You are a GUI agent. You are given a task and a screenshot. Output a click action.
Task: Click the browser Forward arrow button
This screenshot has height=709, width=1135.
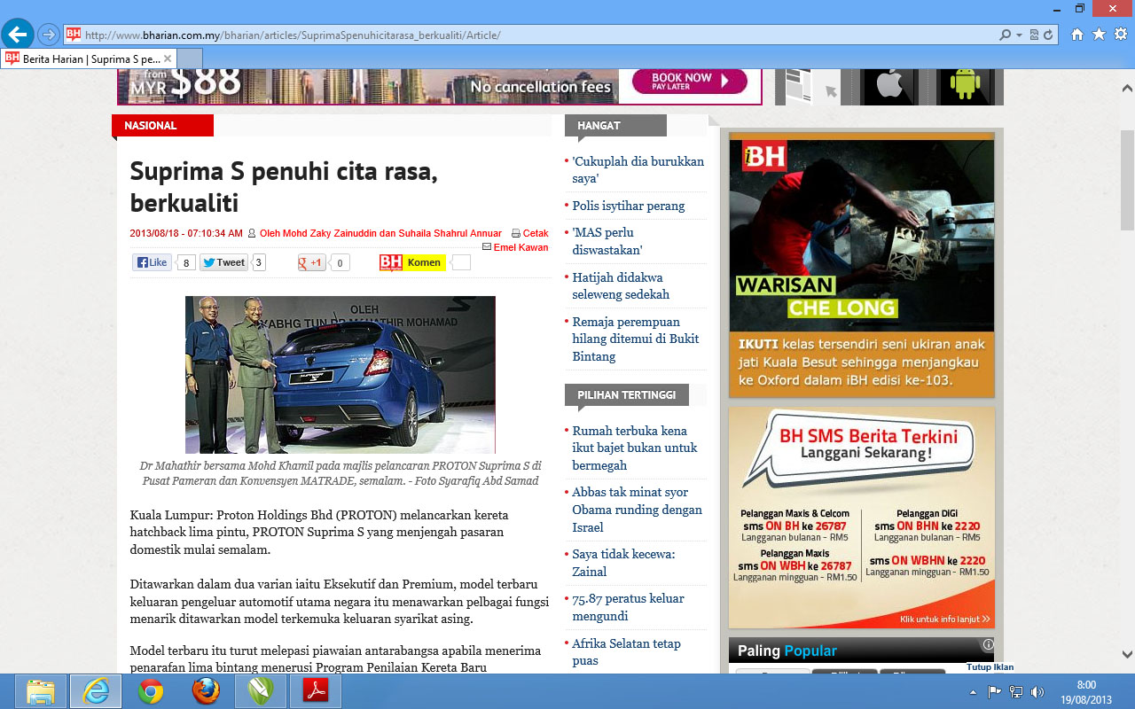(48, 35)
